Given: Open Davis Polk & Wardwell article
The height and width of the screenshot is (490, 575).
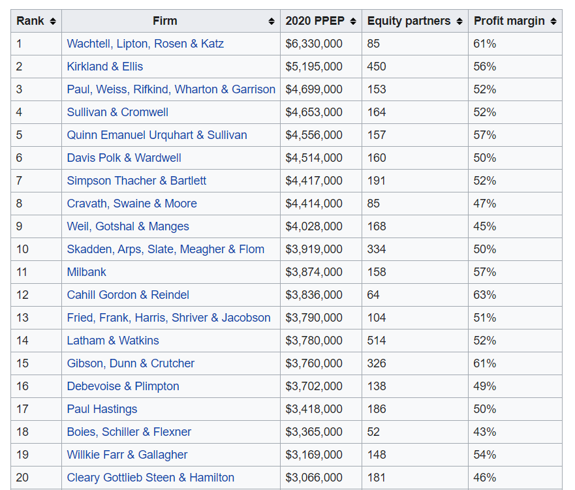Looking at the screenshot, I should tap(124, 158).
